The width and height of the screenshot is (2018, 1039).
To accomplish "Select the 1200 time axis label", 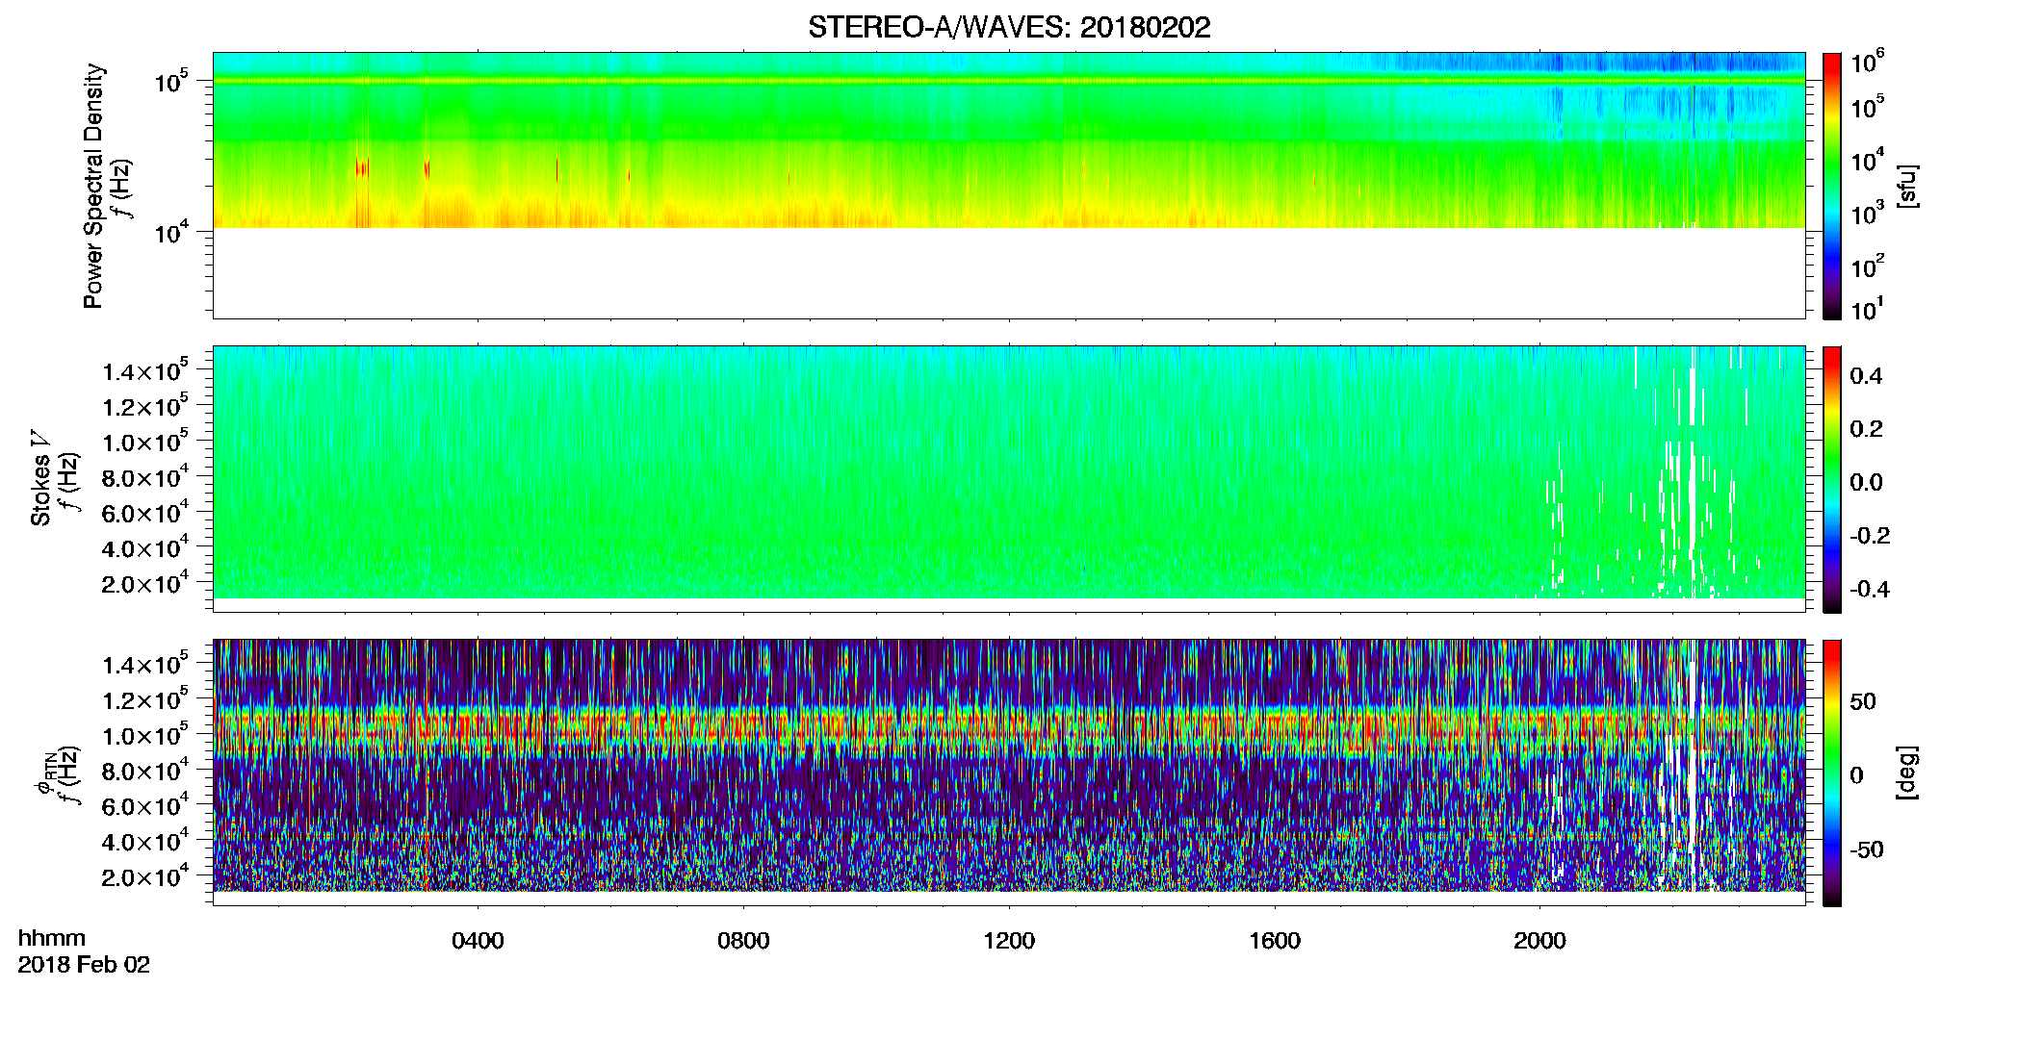I will click(1009, 941).
